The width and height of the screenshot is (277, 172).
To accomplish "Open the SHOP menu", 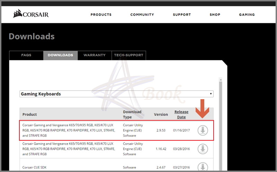I will click(215, 15).
